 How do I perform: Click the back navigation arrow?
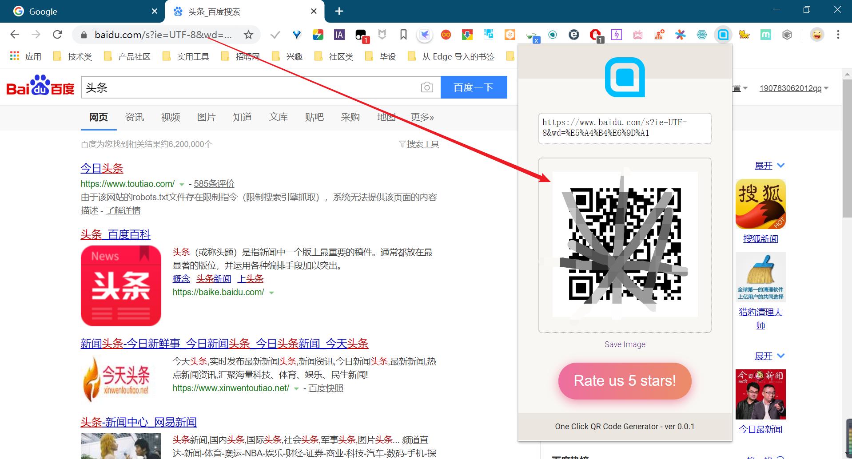point(15,34)
